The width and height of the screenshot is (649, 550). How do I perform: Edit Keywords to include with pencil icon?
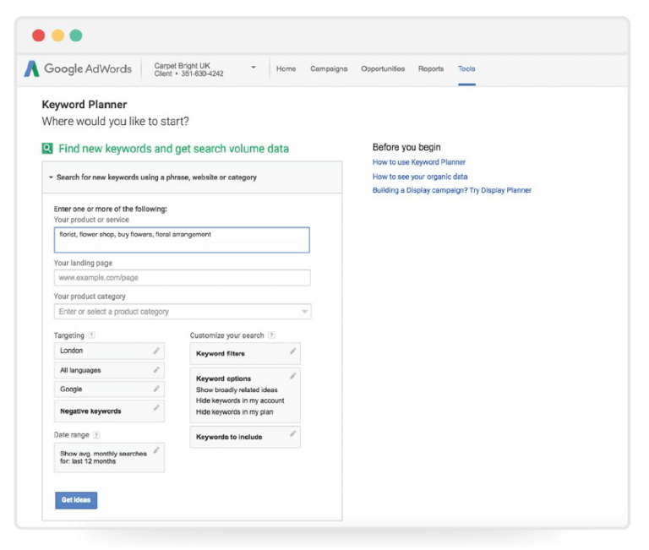293,433
